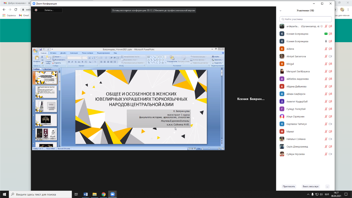The height and width of the screenshot is (198, 352).
Task: Click the camera icon beside Akniyet Sarsenova
Action: [330, 56]
